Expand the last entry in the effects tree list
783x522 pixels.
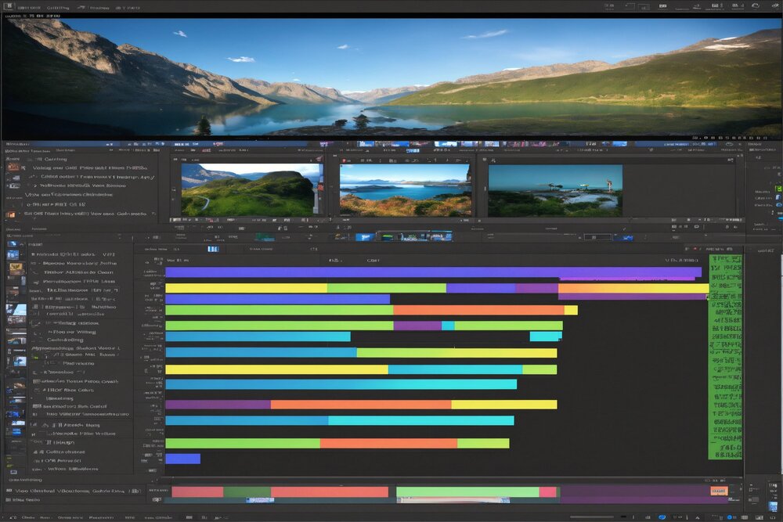[x=33, y=469]
